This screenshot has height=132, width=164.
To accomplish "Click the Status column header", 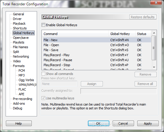I will coord(143,34).
